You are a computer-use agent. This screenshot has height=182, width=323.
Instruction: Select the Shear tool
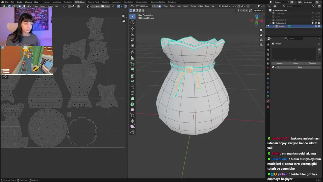click(x=132, y=127)
